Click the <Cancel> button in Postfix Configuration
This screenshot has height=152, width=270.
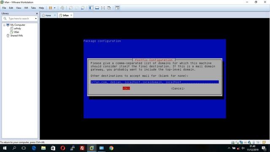pos(178,88)
